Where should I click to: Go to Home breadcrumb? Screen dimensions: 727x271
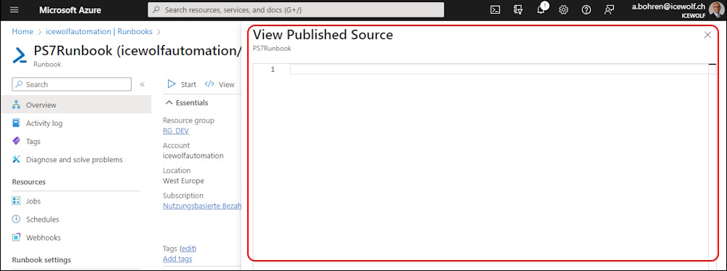click(x=23, y=31)
